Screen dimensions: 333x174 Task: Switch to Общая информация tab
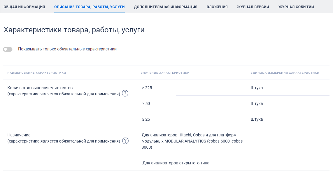[24, 7]
